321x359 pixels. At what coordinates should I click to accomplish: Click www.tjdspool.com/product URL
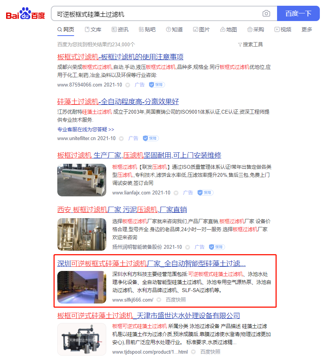click(x=150, y=352)
